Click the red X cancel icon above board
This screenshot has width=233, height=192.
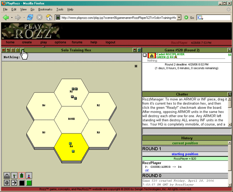4,50
